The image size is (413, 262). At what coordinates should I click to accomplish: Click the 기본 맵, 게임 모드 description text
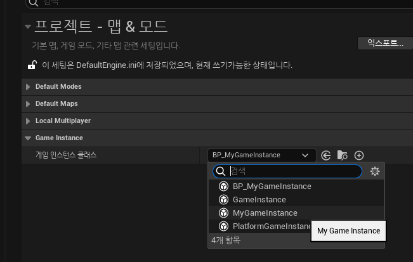(106, 46)
